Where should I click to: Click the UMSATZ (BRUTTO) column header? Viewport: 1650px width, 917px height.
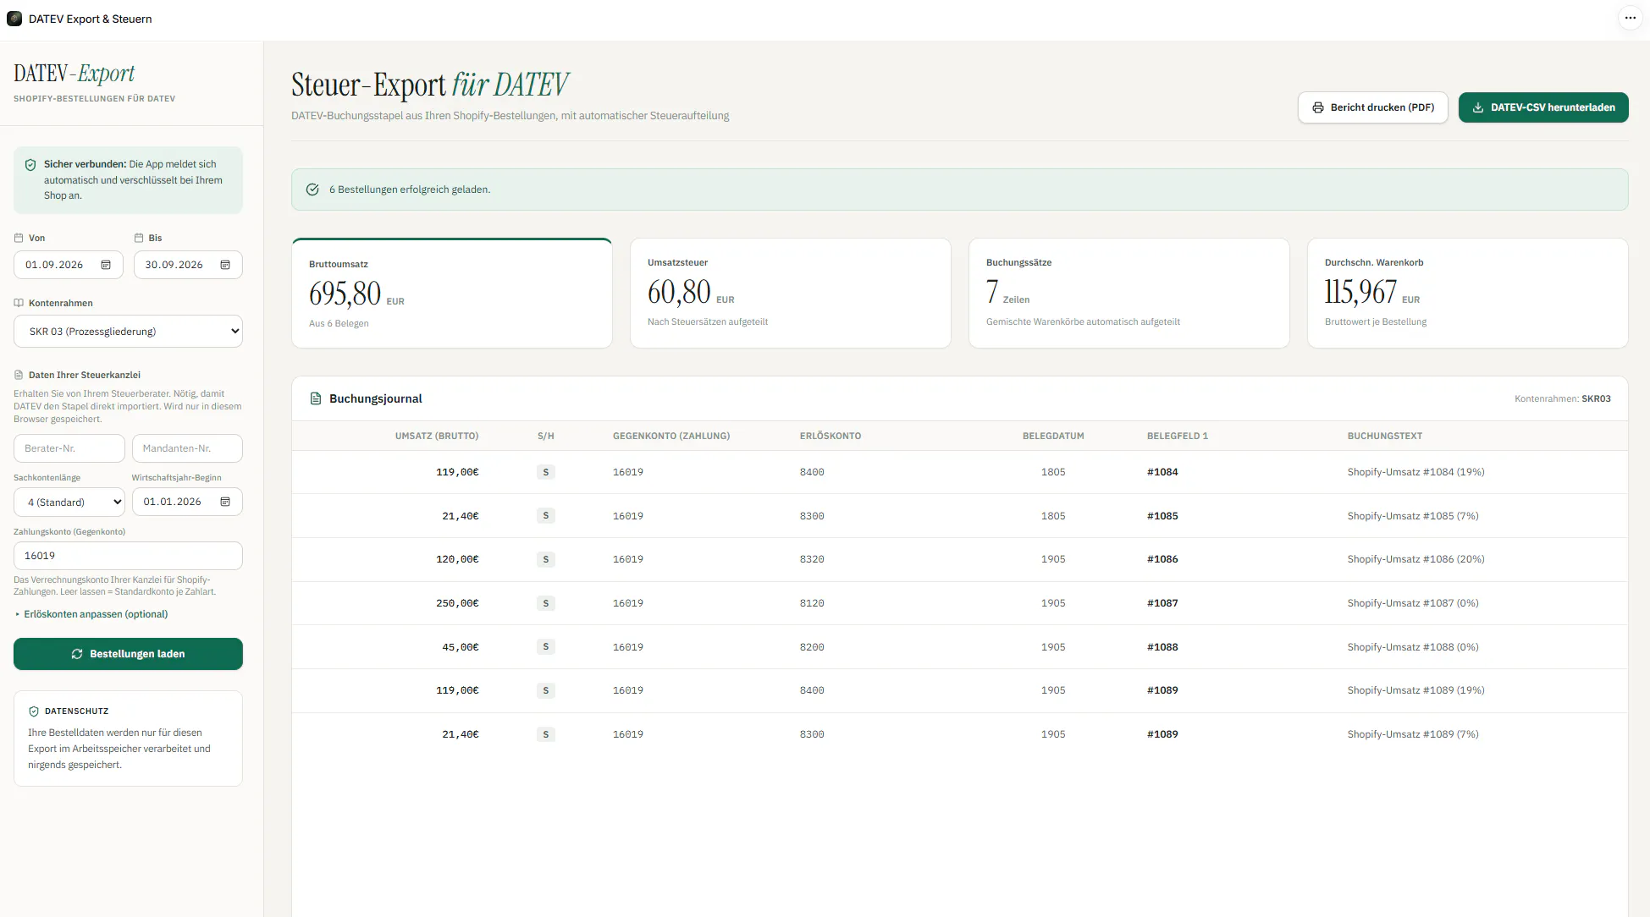pyautogui.click(x=437, y=436)
